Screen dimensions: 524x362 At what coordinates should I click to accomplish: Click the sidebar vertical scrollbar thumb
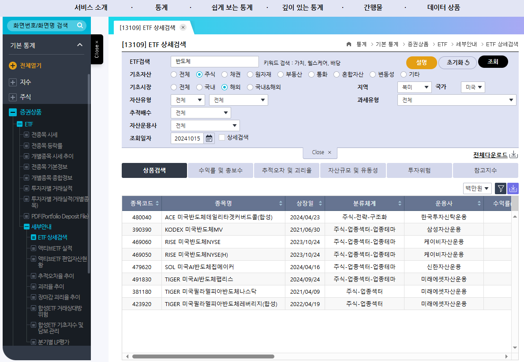(x=89, y=174)
